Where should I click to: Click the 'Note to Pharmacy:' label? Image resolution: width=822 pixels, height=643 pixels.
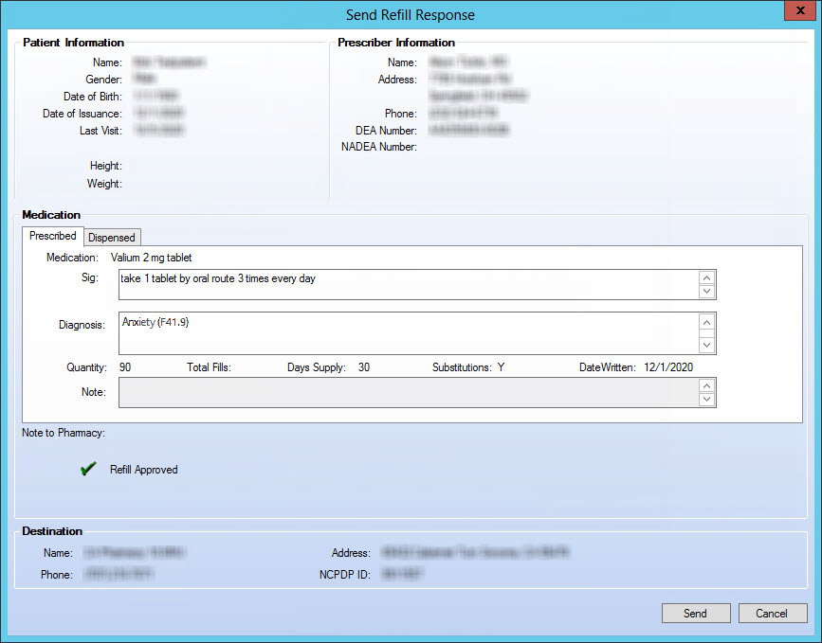click(x=64, y=433)
